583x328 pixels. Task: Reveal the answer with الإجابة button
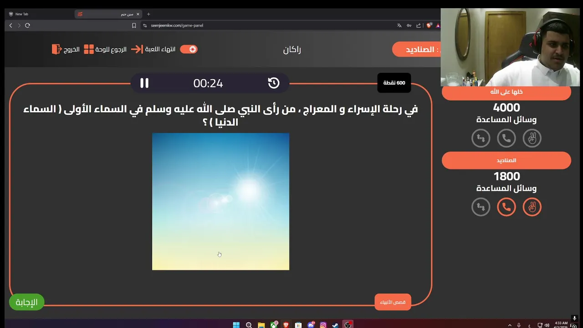27,302
